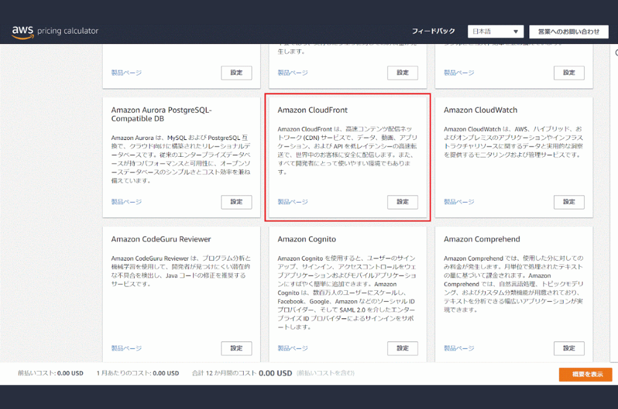Select the Amazon Comprehend card title

[482, 239]
